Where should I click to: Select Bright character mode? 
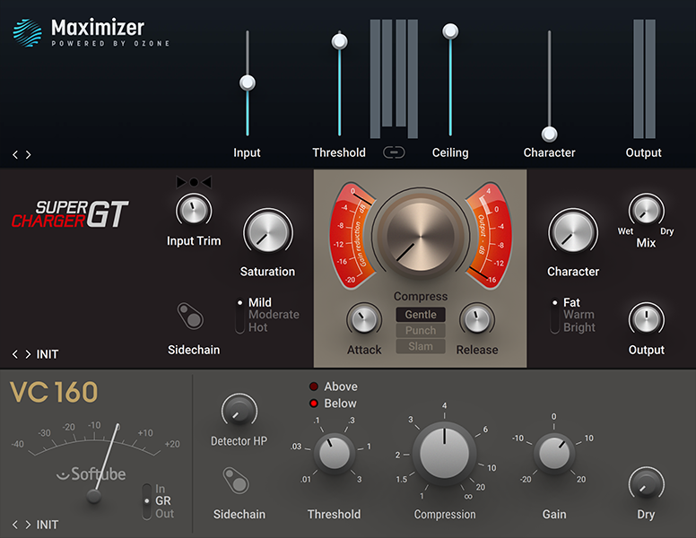[579, 327]
